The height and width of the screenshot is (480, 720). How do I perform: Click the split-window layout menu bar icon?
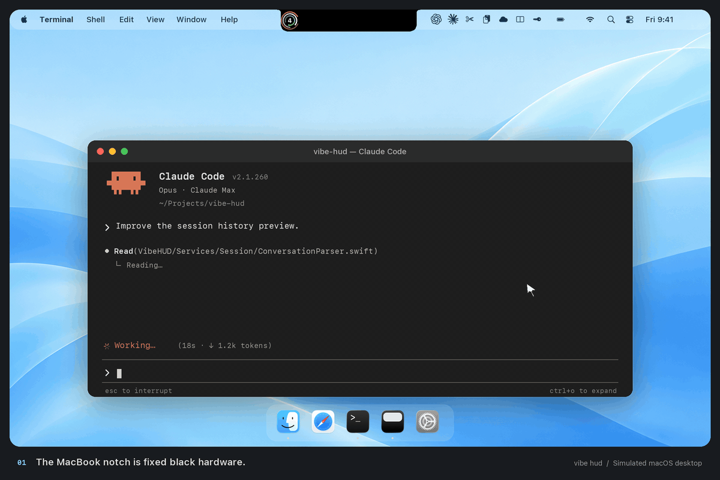coord(520,19)
